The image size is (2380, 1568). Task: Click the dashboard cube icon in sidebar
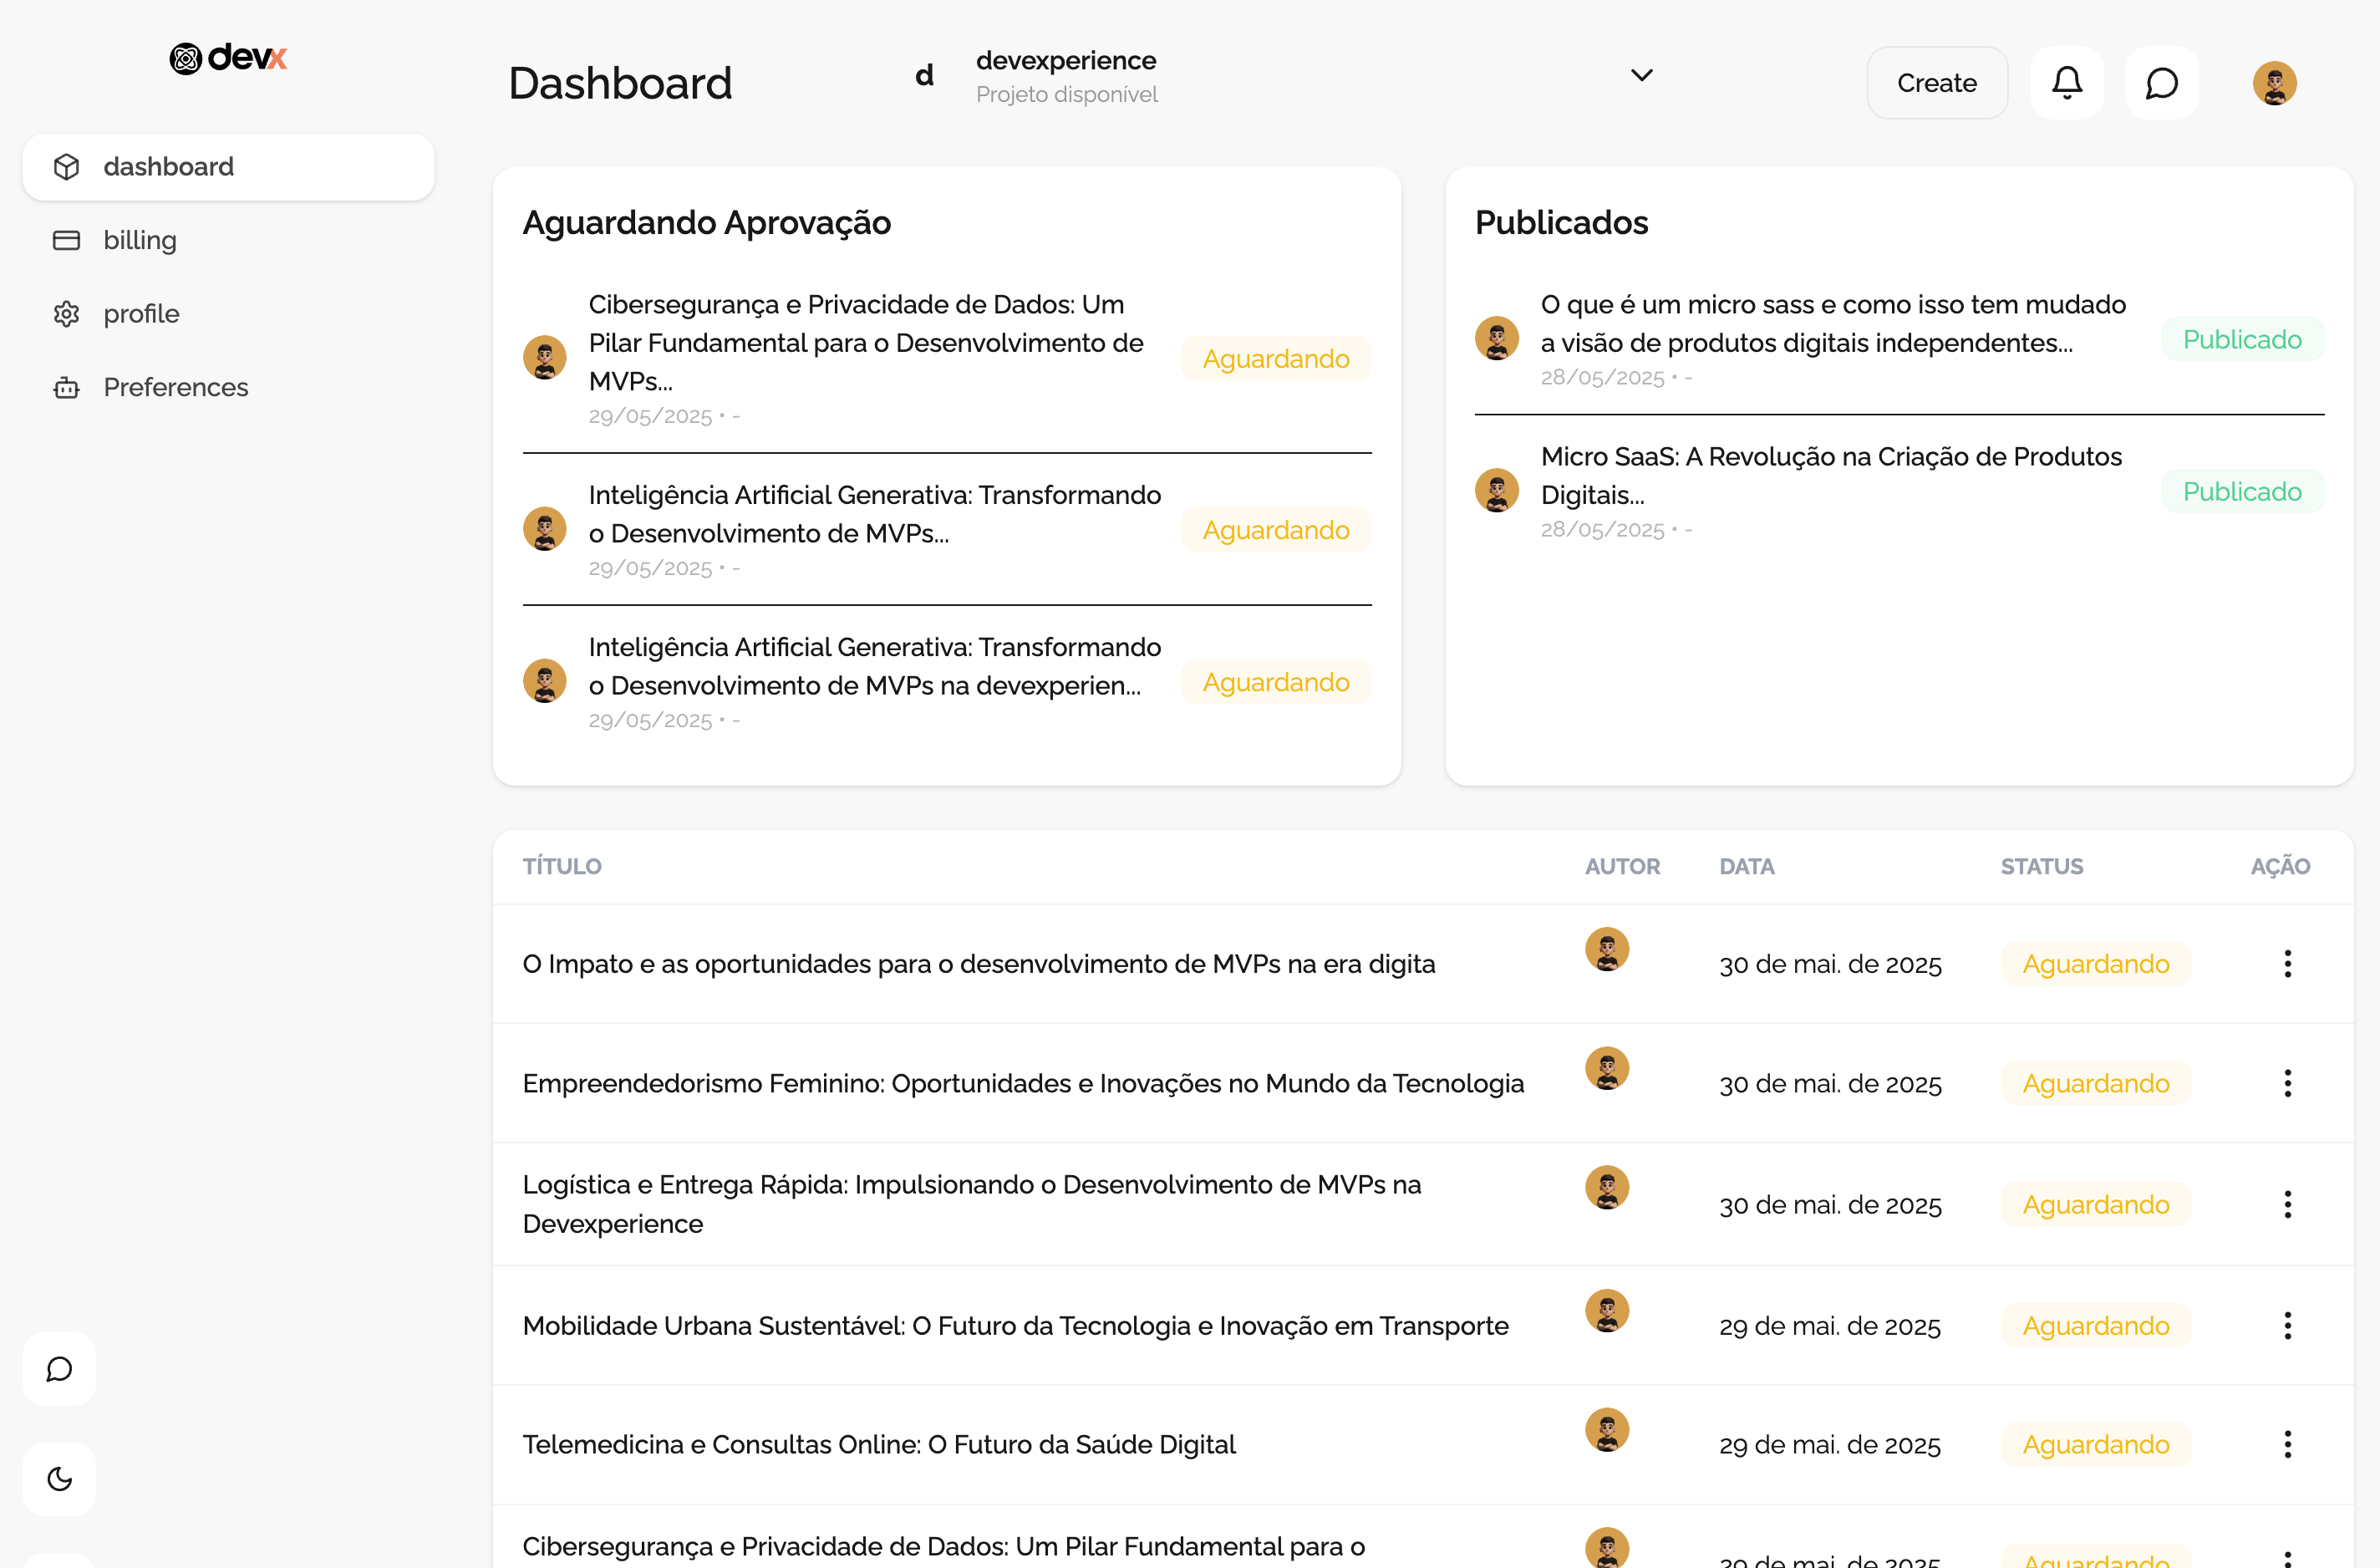pos(66,167)
